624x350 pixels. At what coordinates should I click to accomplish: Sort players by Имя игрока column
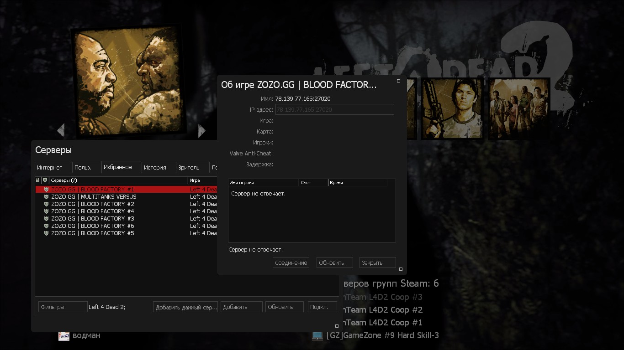(x=264, y=182)
